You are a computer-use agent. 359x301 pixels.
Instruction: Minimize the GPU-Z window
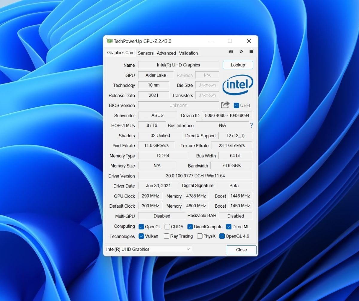pos(211,41)
